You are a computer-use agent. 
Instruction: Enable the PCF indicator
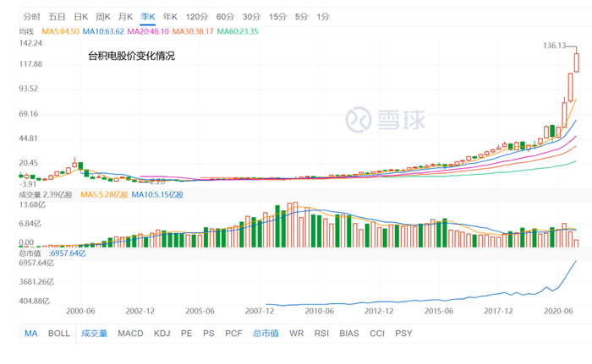click(233, 334)
